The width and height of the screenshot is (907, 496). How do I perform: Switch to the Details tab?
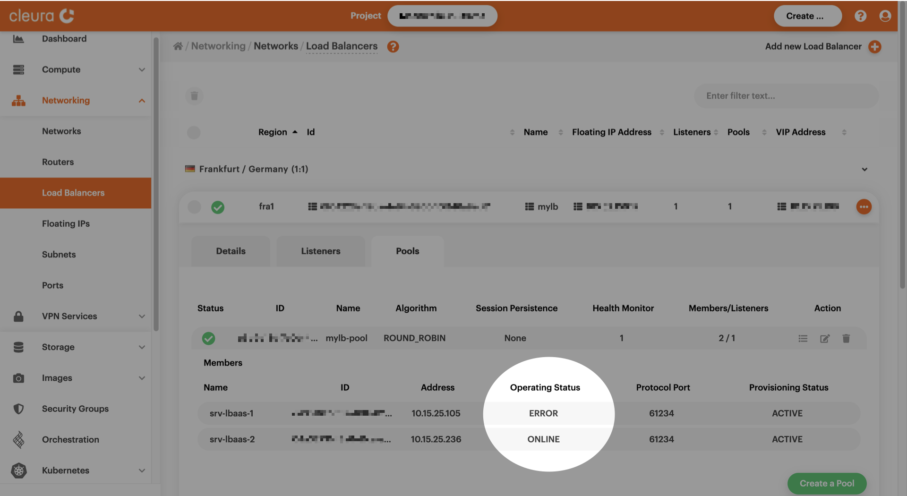click(x=231, y=251)
